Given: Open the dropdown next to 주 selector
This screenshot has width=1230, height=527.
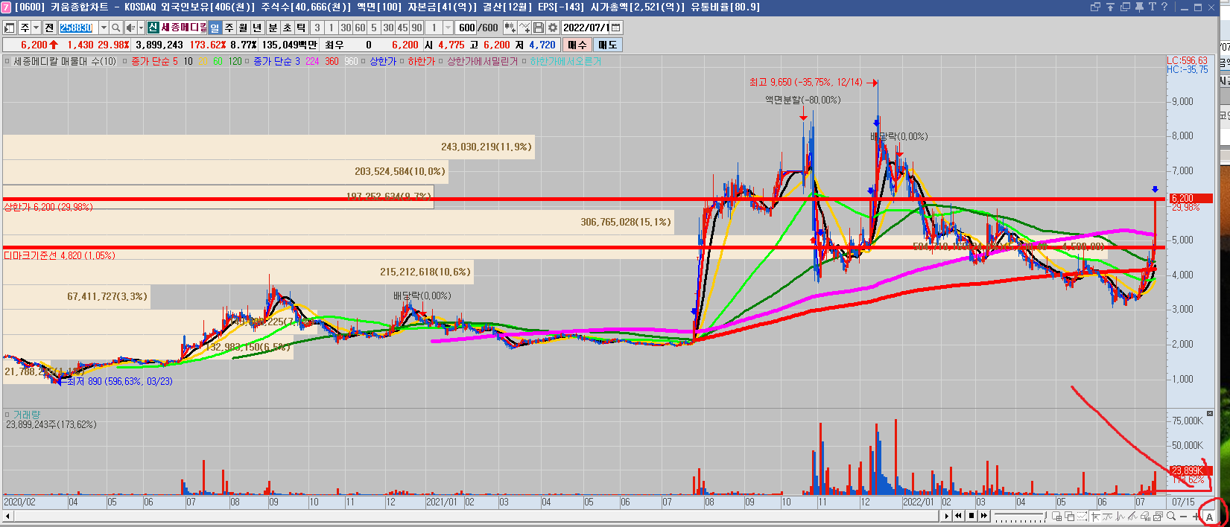Looking at the screenshot, I should point(36,28).
